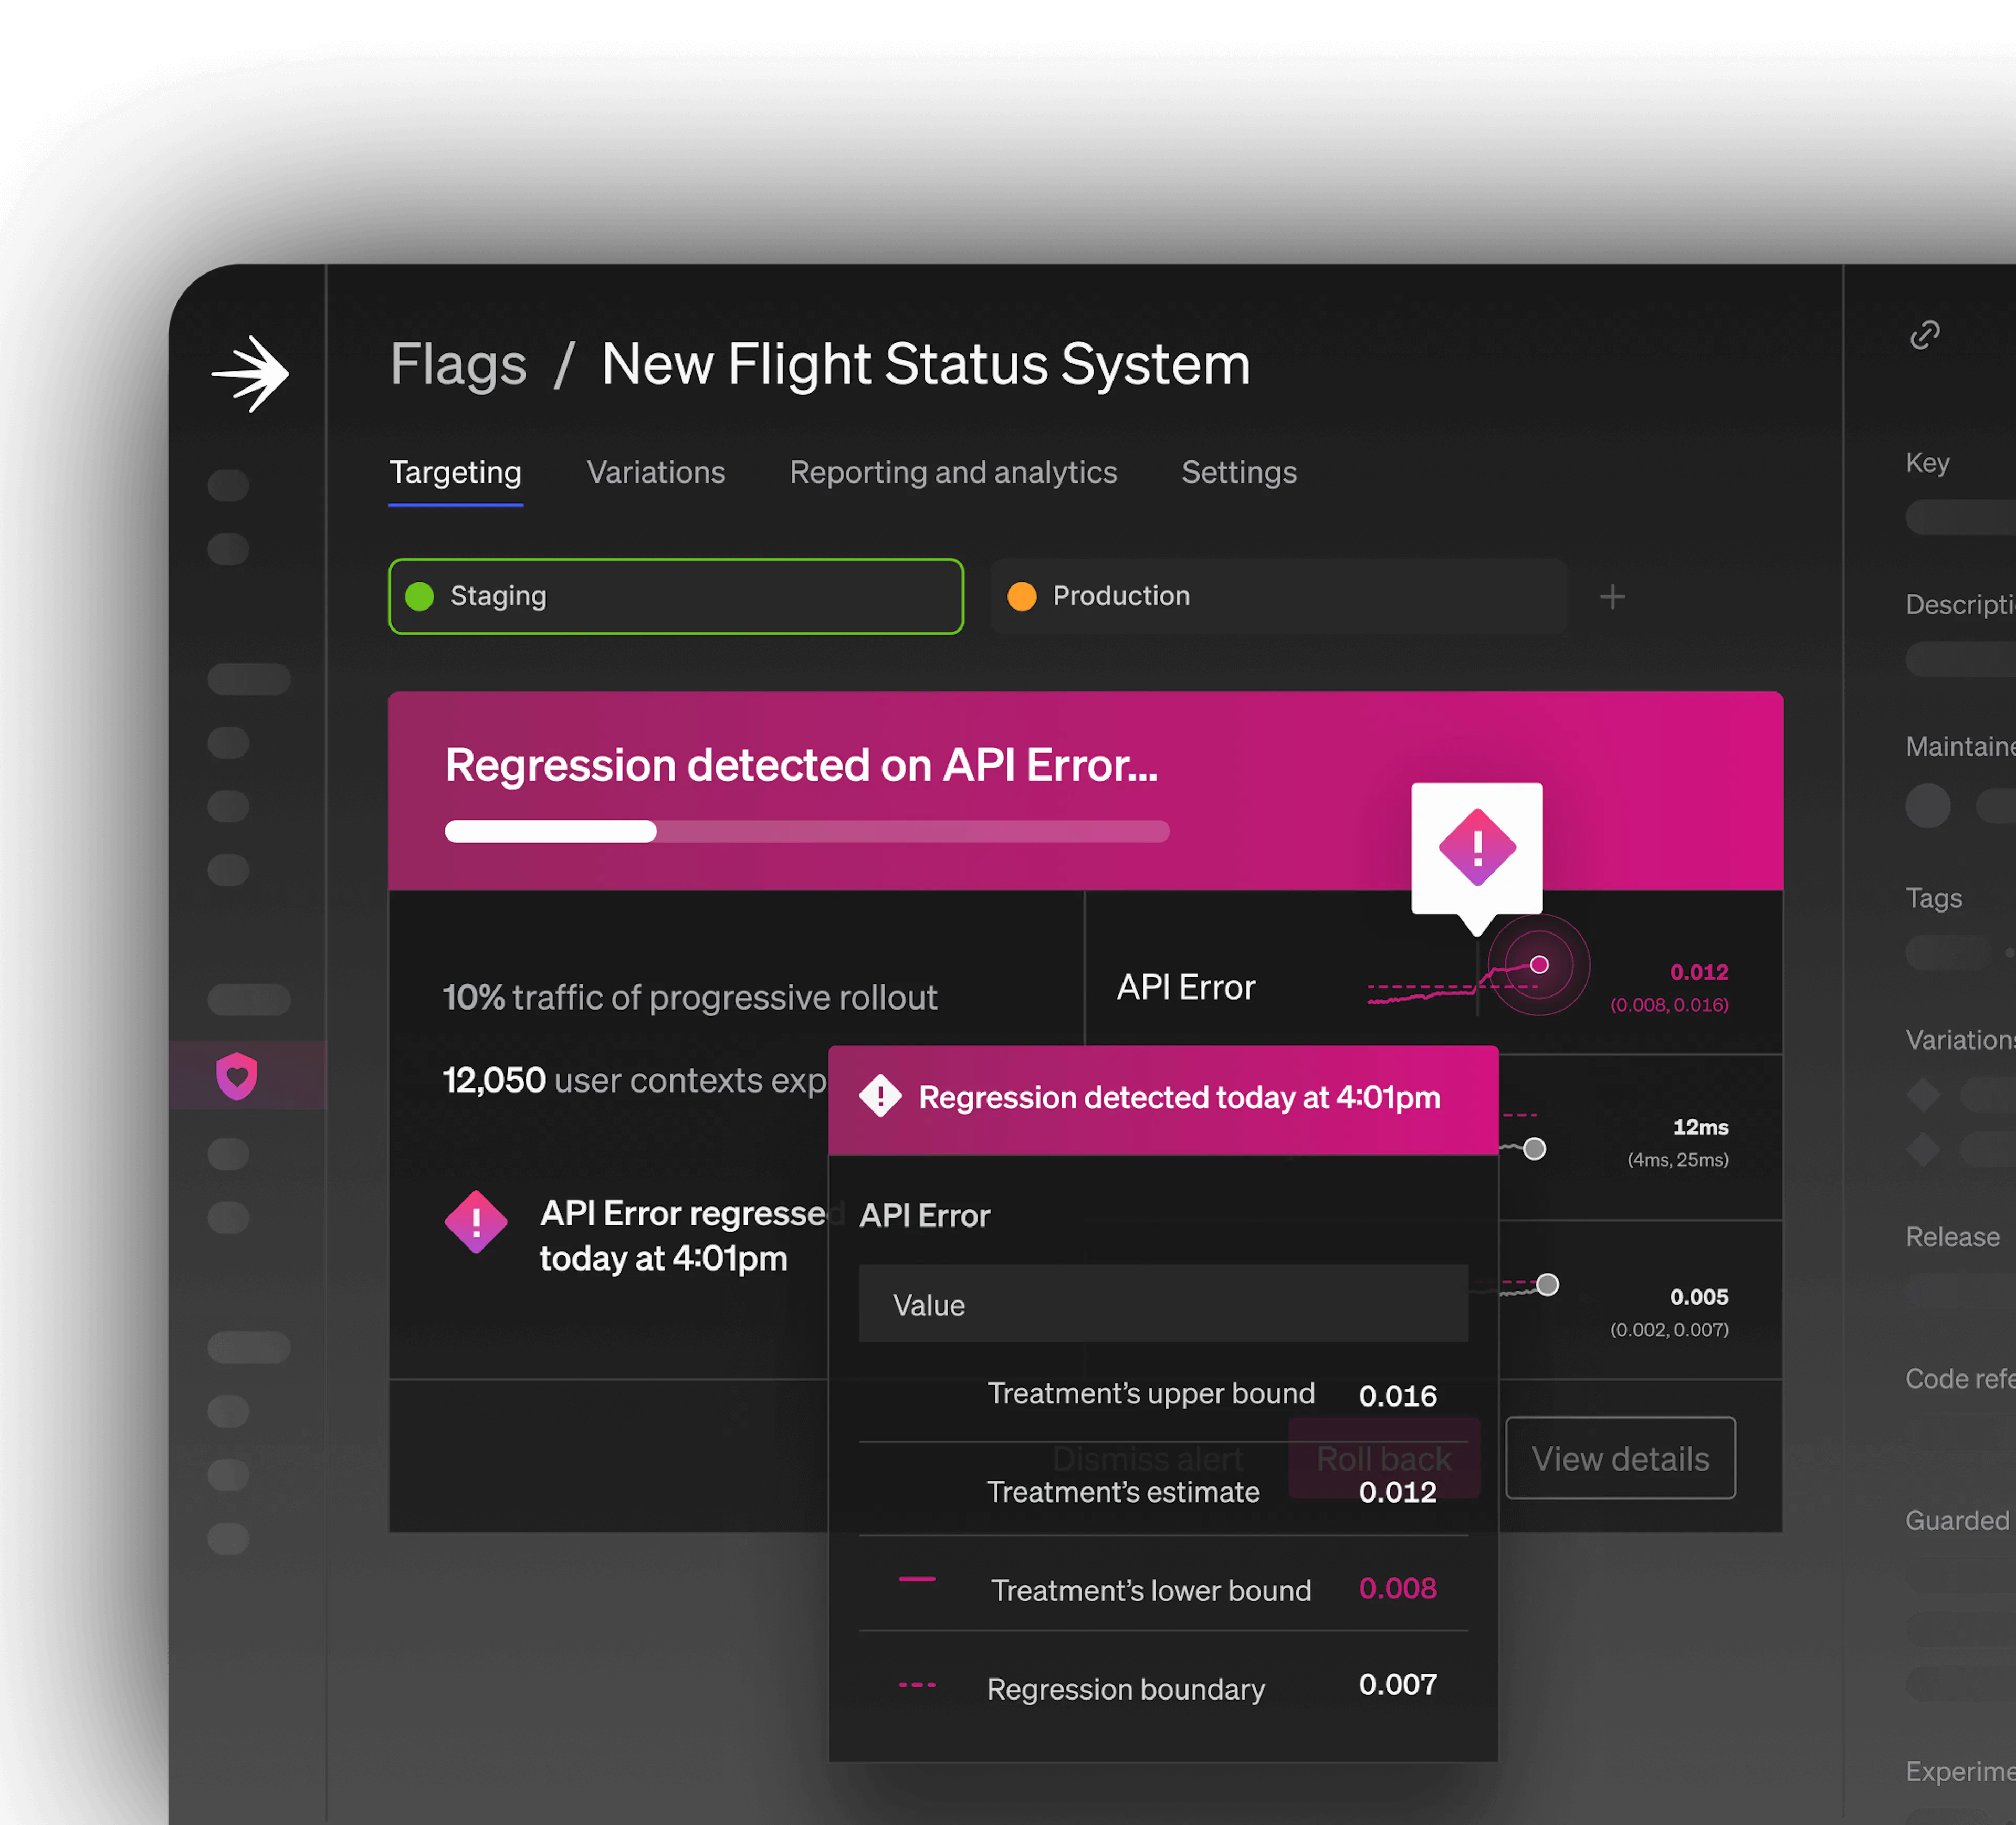Click Regression detected on API Error heading
The width and height of the screenshot is (2016, 1825).
[x=801, y=765]
